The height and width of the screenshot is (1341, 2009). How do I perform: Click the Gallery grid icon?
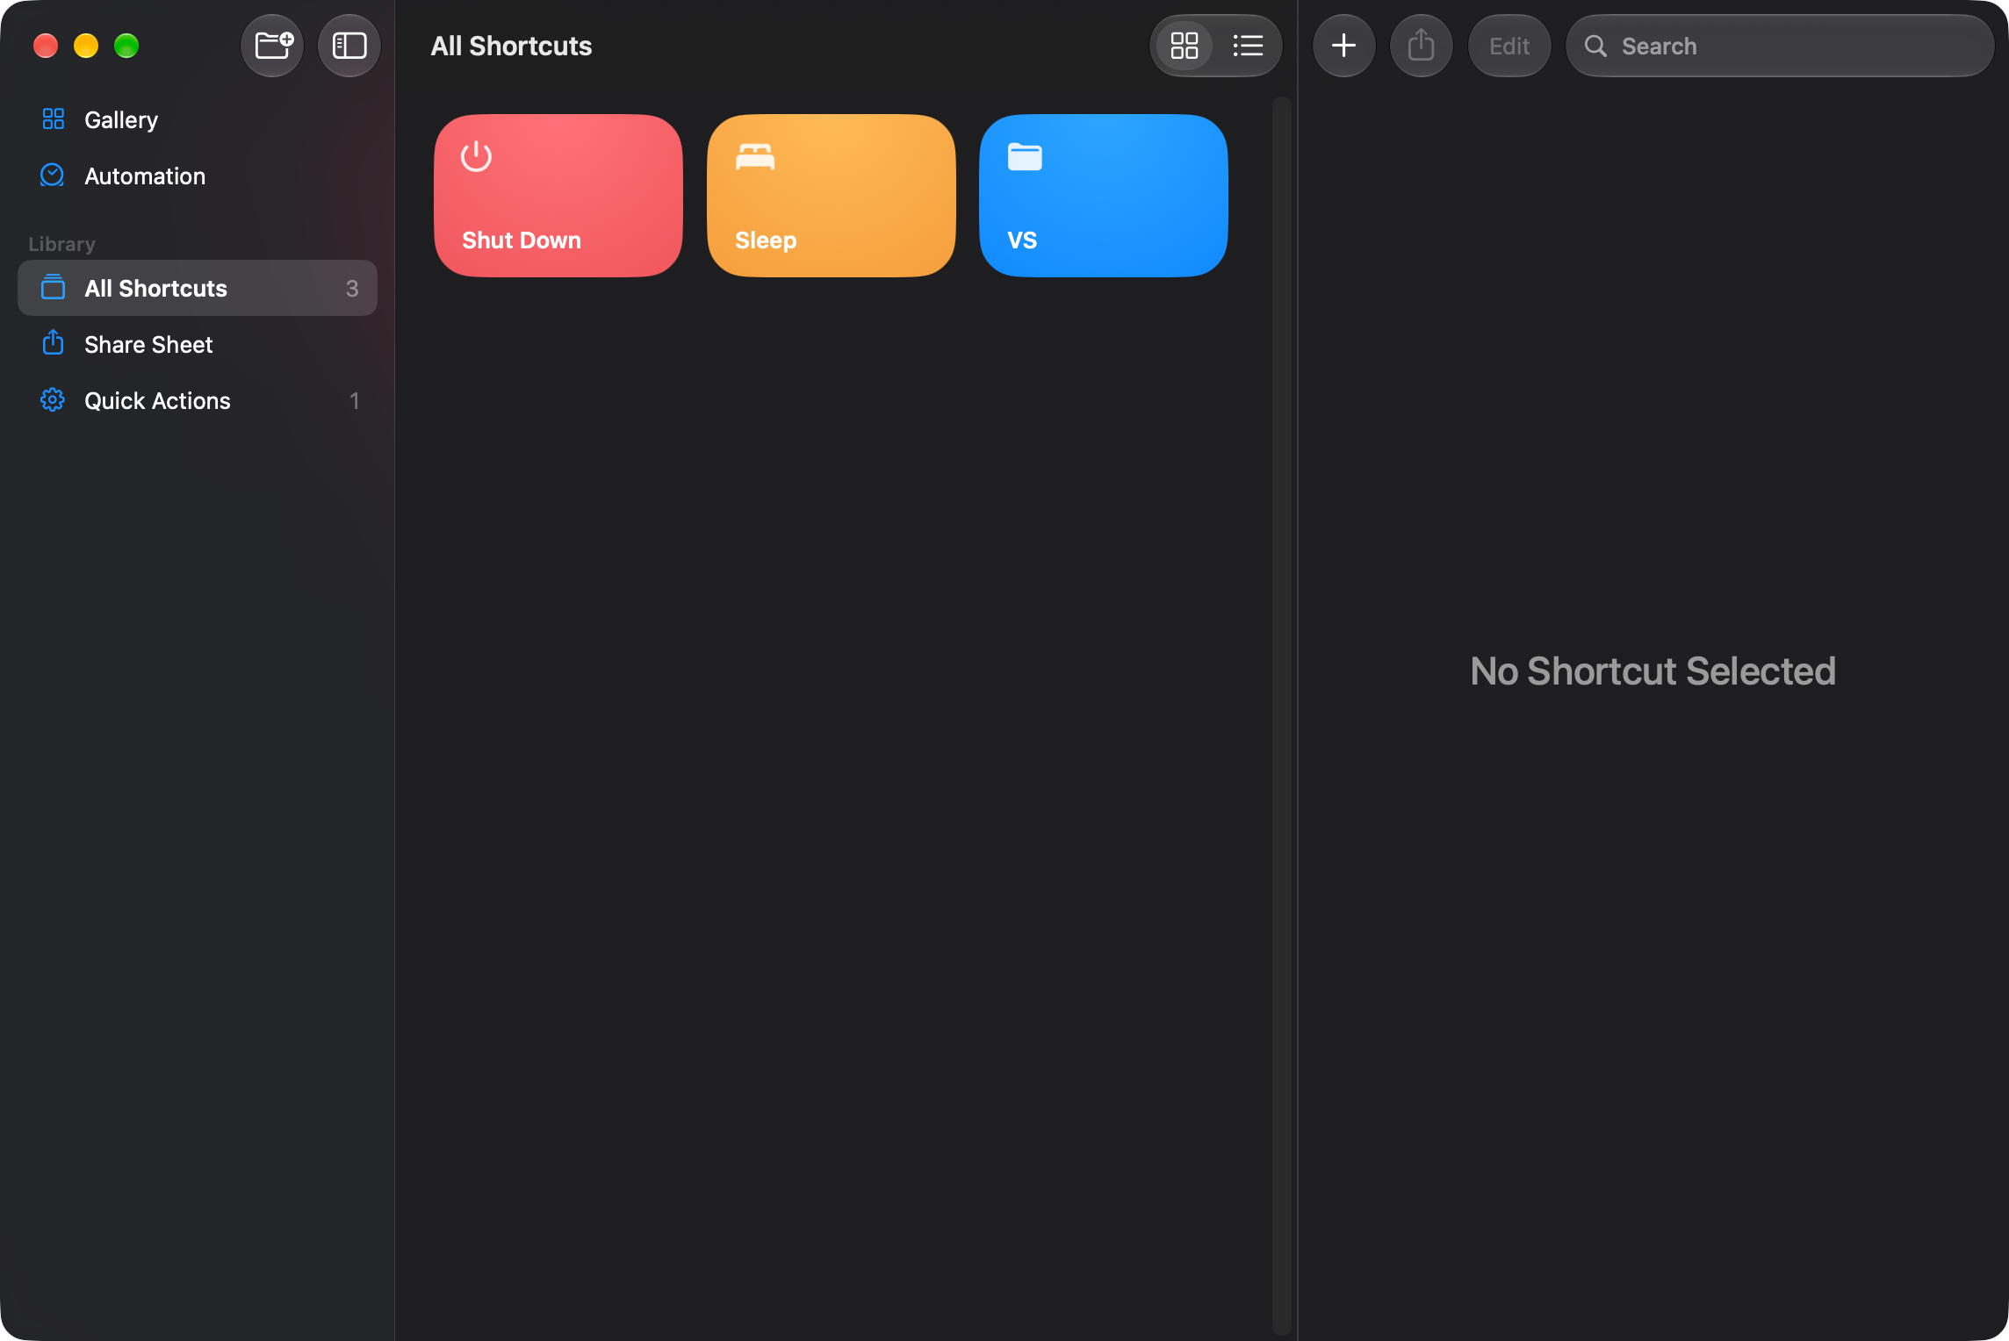coord(54,118)
